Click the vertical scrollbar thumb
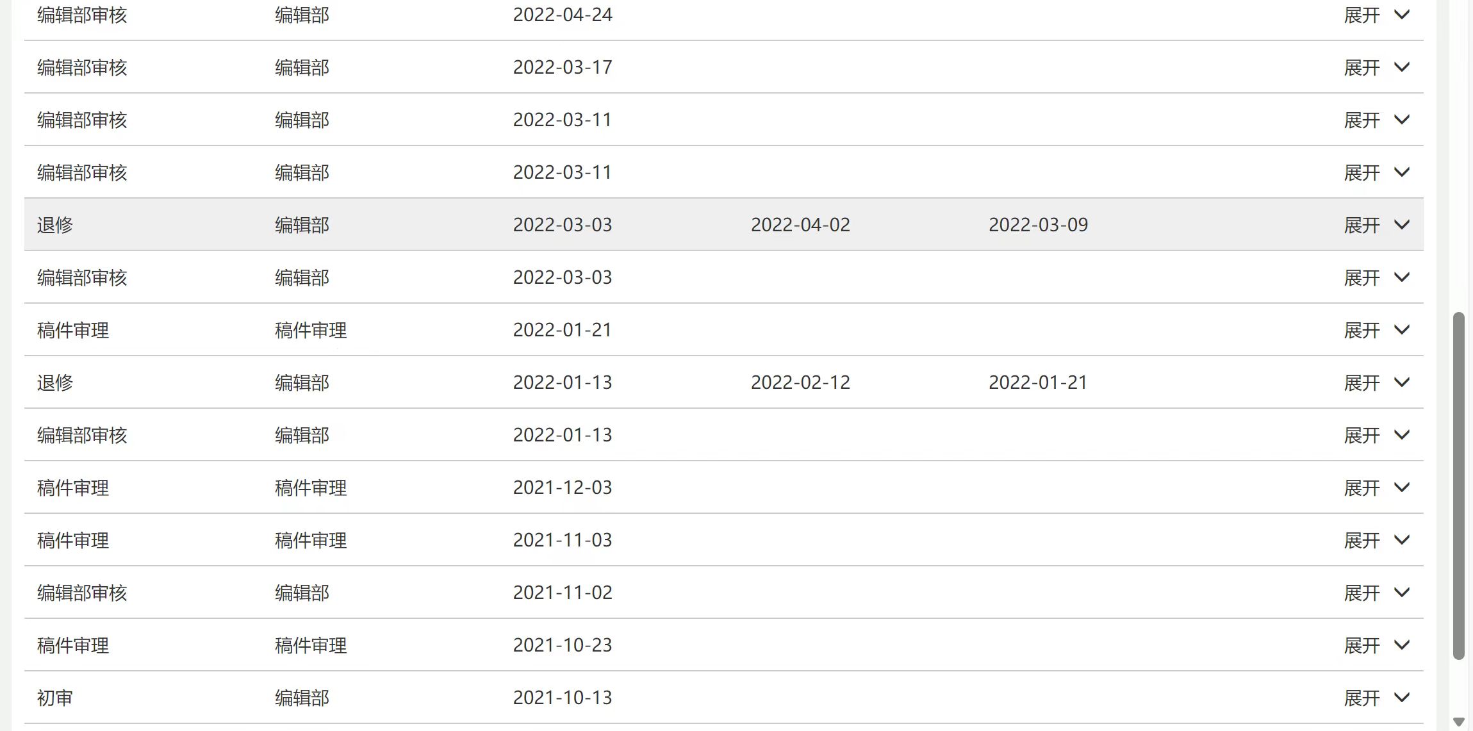Viewport: 1473px width, 731px height. click(1458, 485)
